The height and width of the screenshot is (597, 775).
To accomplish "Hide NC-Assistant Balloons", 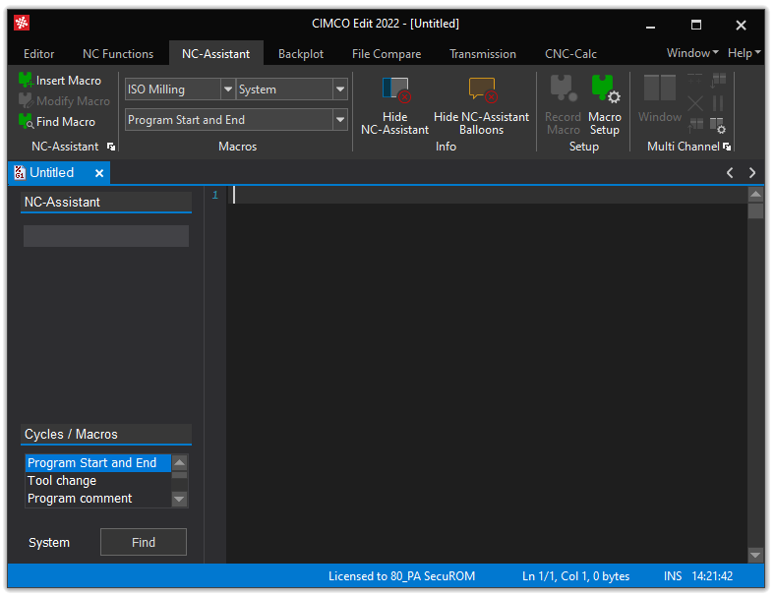I will (481, 106).
